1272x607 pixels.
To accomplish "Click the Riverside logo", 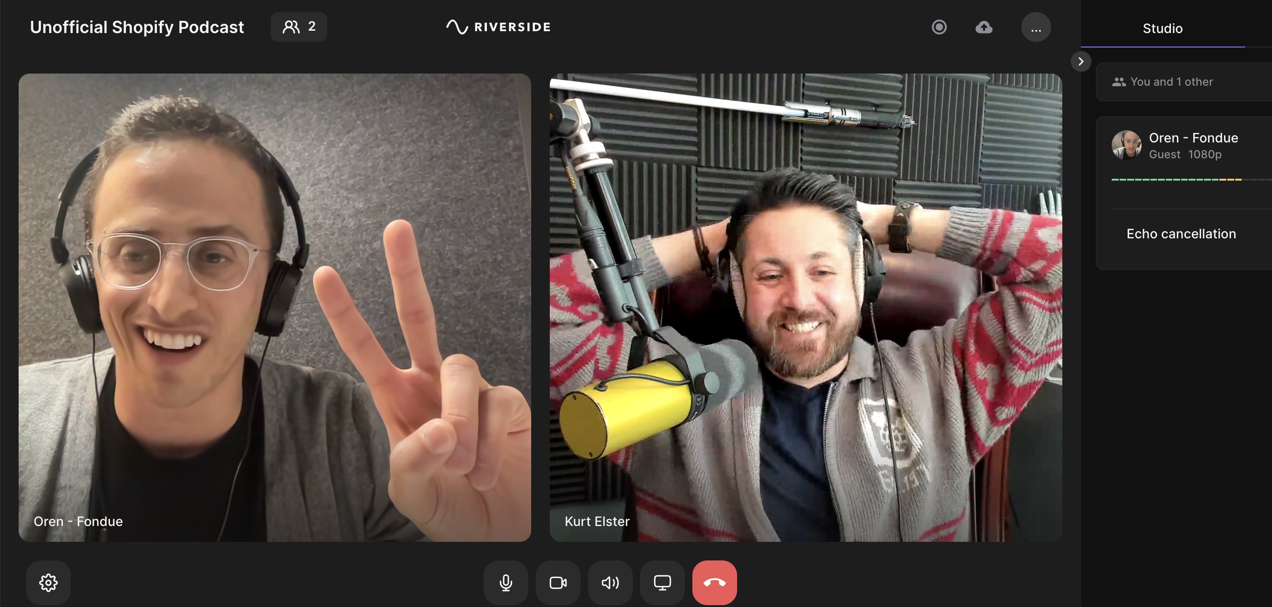I will (499, 27).
